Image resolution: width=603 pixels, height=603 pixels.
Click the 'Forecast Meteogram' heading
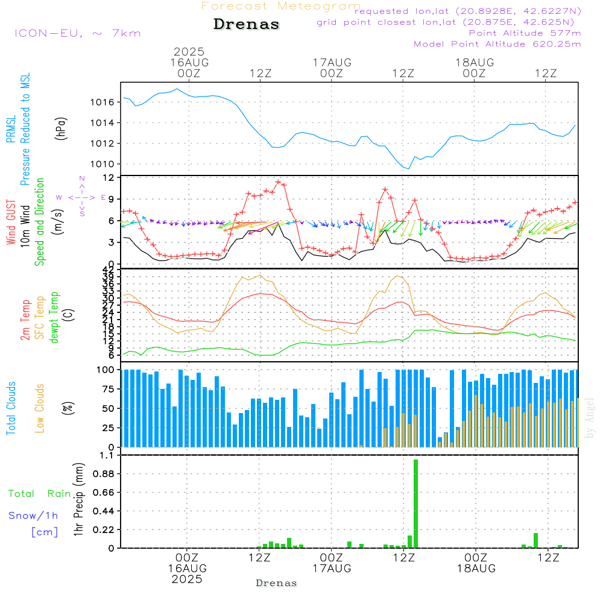(x=281, y=6)
